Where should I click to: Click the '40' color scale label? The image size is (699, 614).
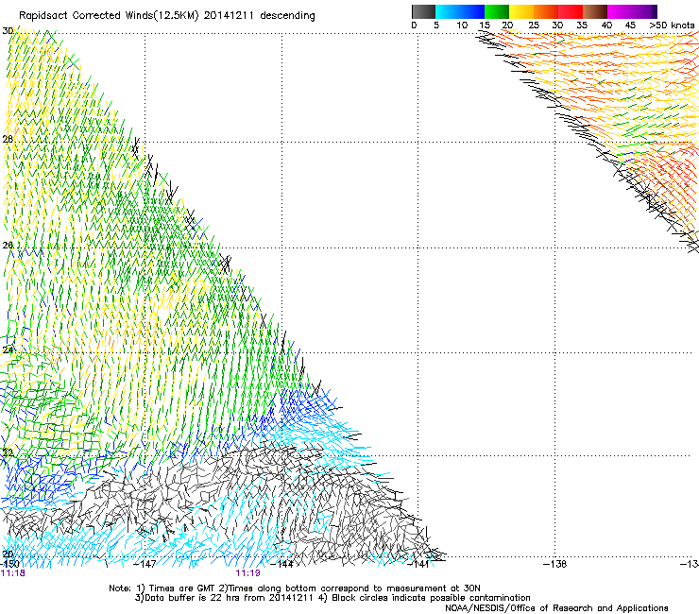click(606, 26)
